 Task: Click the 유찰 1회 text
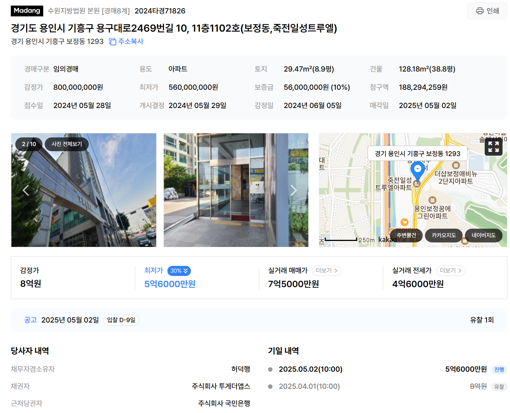pyautogui.click(x=482, y=320)
